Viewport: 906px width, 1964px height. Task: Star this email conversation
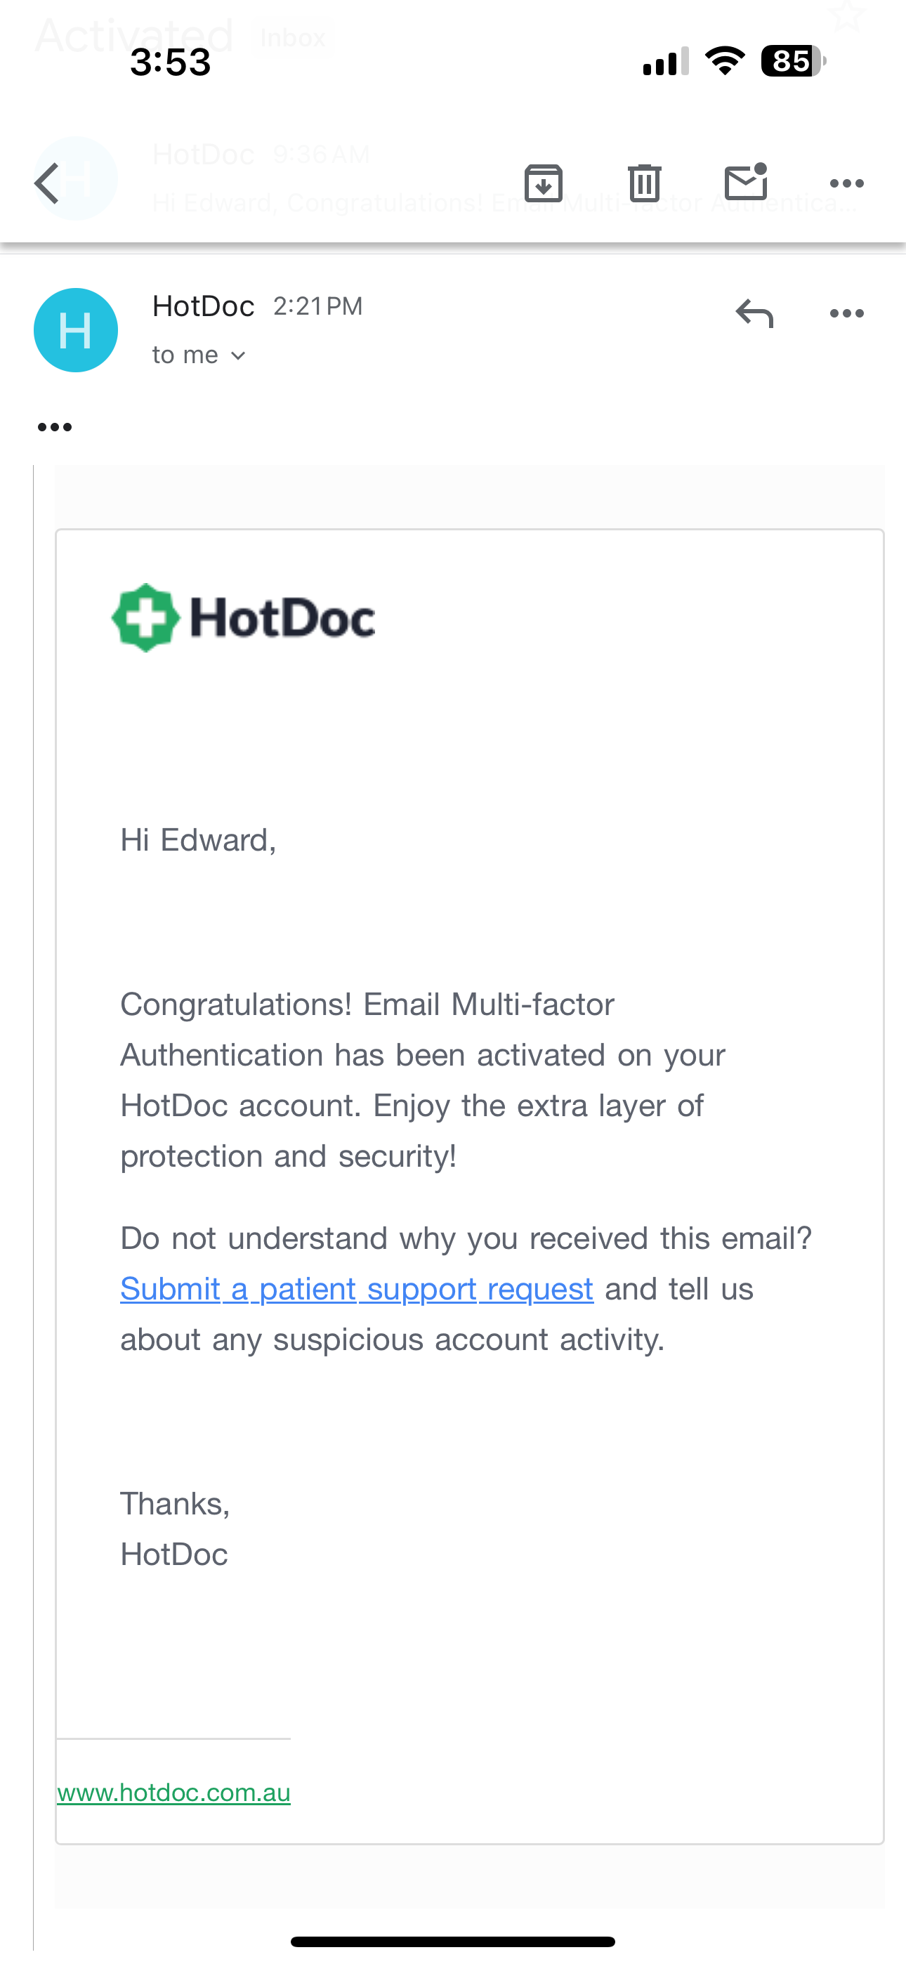coord(845,15)
